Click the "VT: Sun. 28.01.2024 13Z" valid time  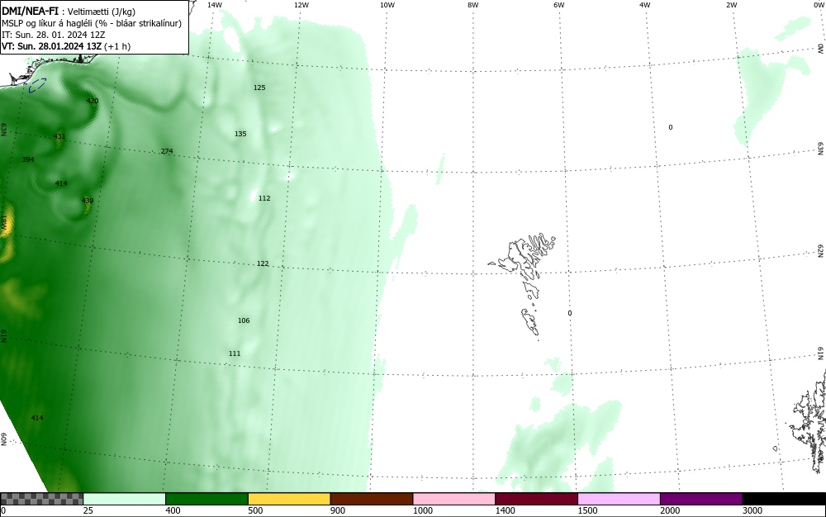51,46
